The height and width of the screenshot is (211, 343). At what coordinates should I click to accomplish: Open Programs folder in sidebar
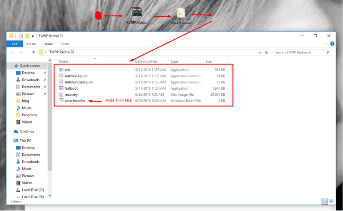(x=29, y=115)
